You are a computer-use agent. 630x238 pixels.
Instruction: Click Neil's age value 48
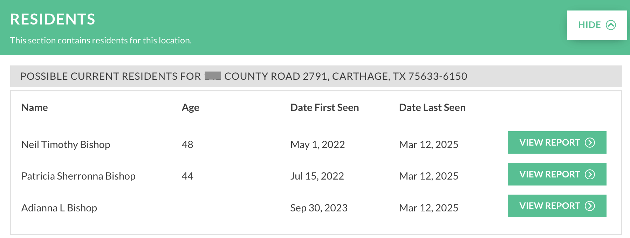(x=187, y=145)
